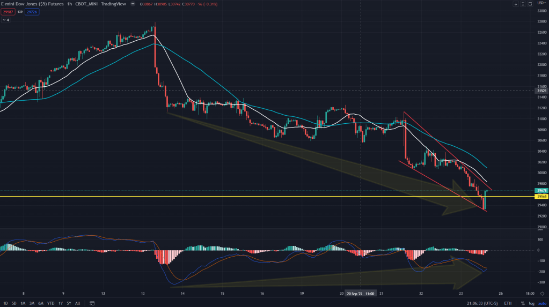Select the 5Y time range
Viewport: 549px width, 307px height.
pyautogui.click(x=69, y=303)
